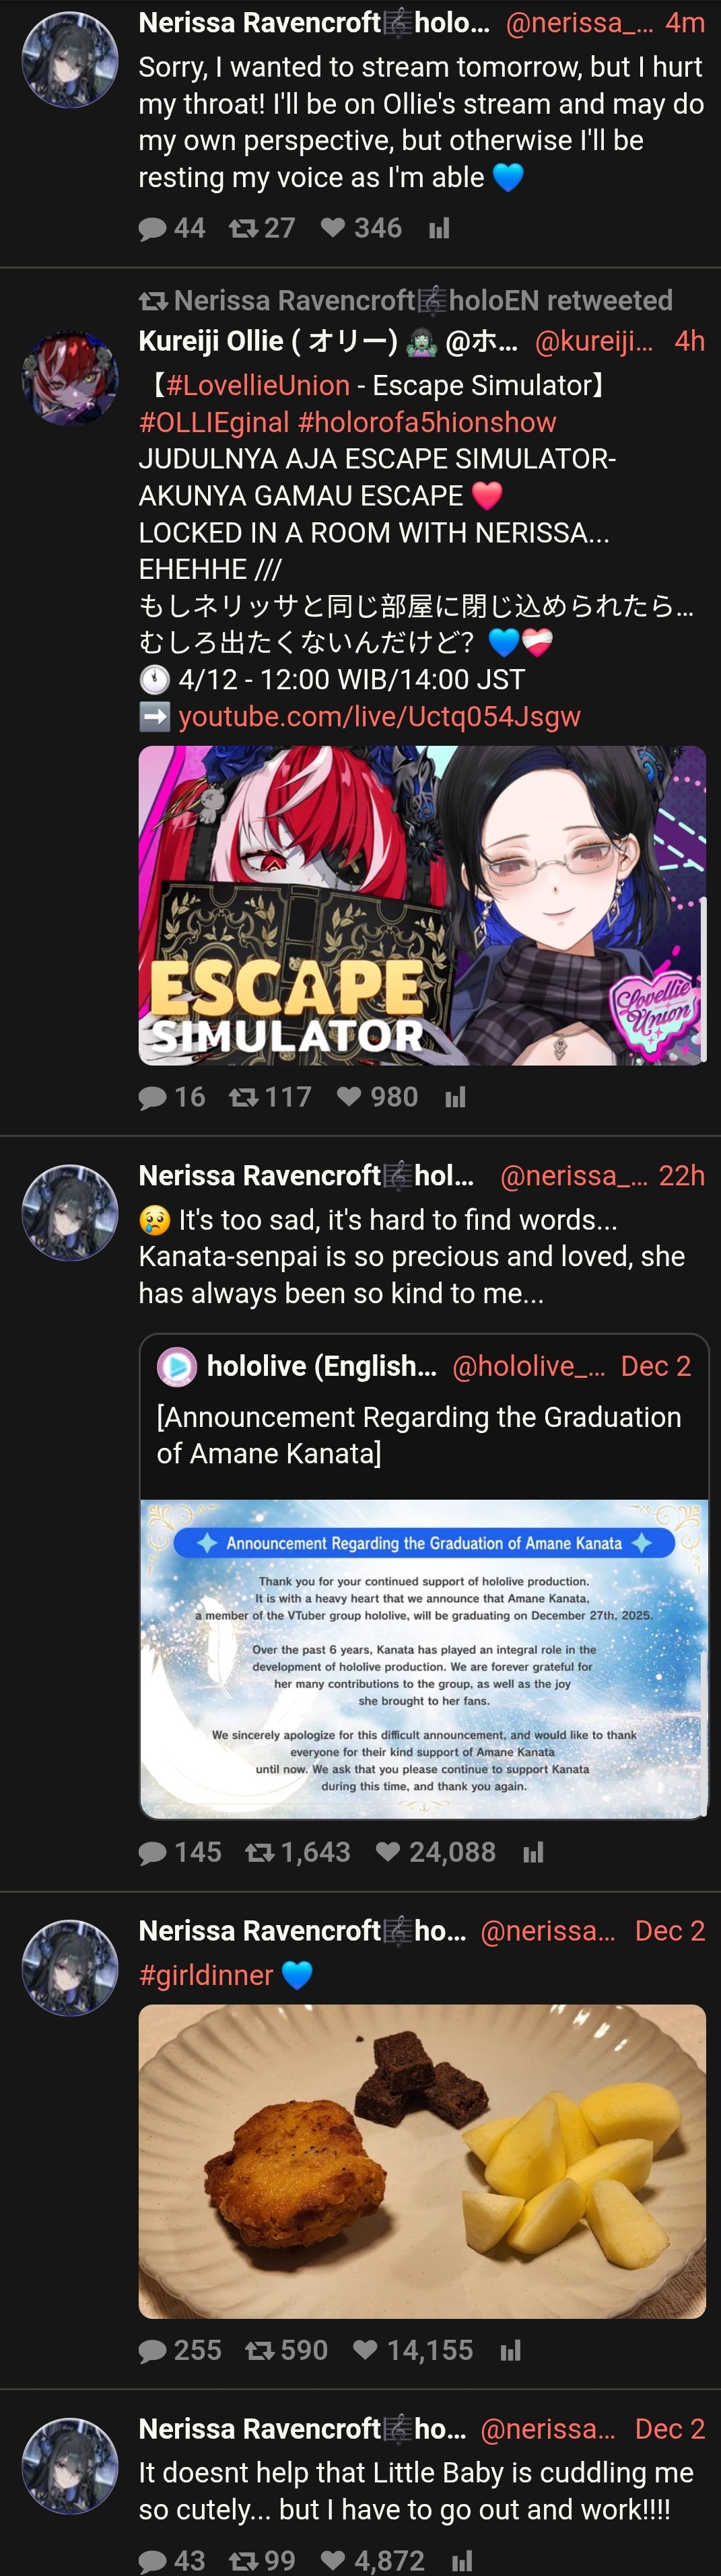Screen dimensions: 721x2576
Task: Retweet Ollie's post showing 117 retweets
Action: click(x=270, y=1097)
